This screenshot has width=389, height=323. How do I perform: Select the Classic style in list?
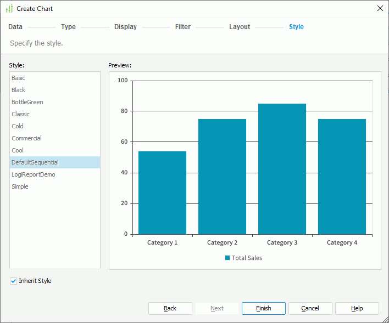click(x=21, y=114)
